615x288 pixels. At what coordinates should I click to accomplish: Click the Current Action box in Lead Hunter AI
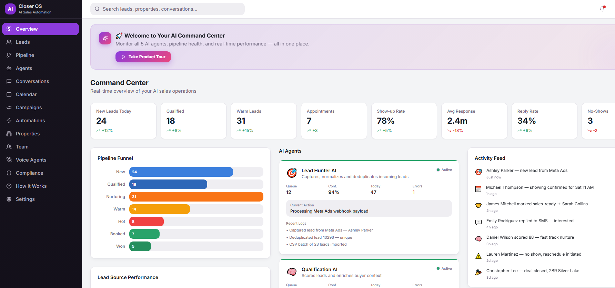point(369,208)
